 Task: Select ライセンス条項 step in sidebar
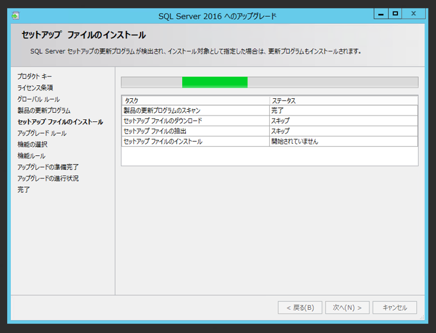35,88
